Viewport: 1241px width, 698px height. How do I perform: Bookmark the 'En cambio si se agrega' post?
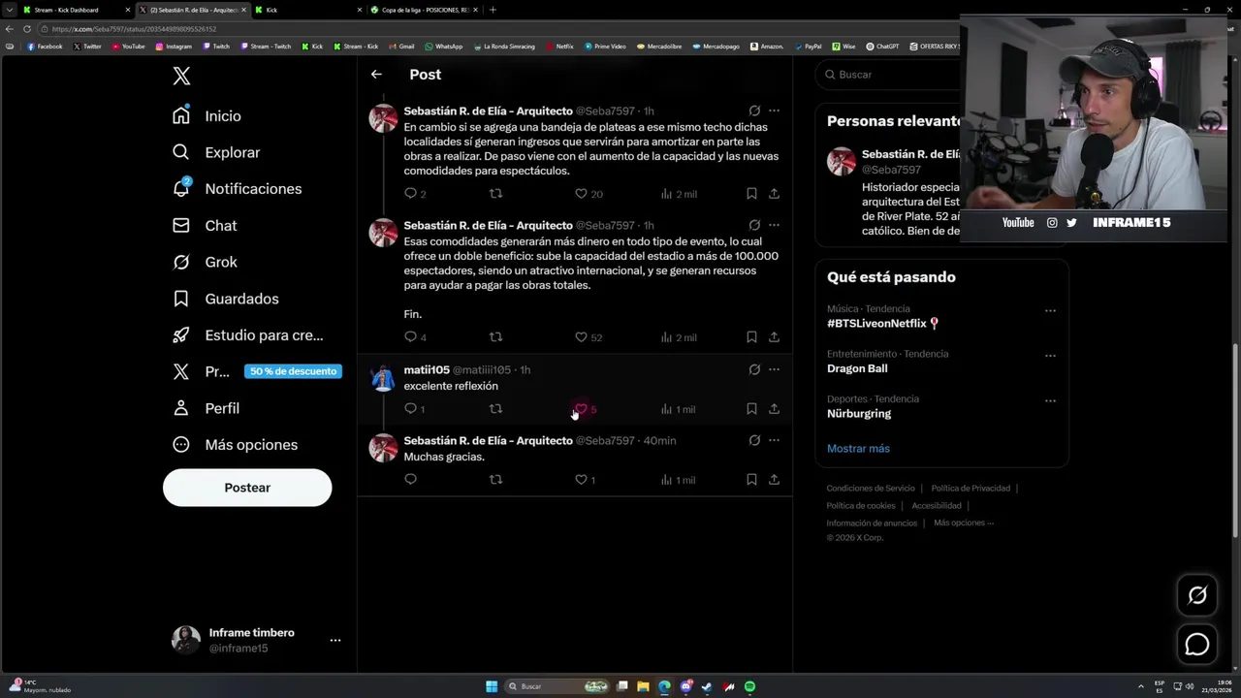(751, 194)
